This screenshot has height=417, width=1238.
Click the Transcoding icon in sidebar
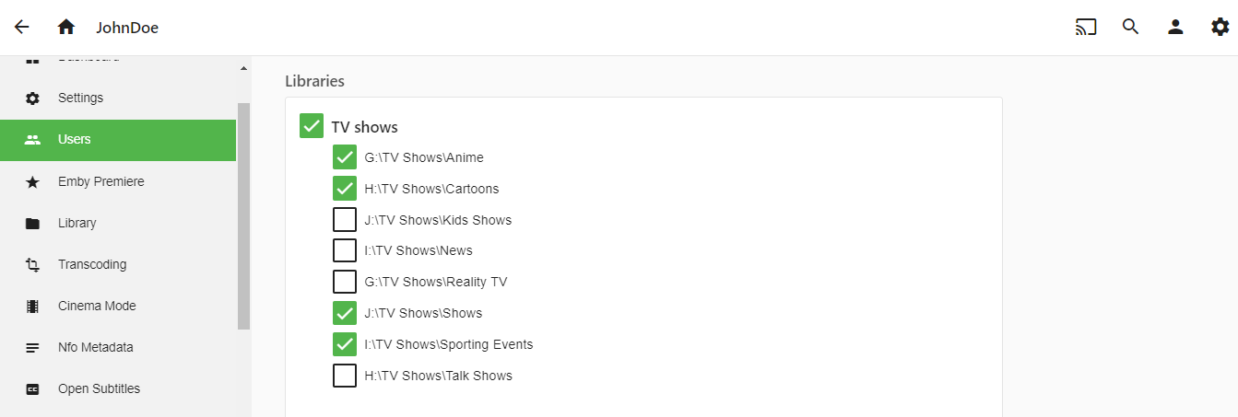[33, 265]
